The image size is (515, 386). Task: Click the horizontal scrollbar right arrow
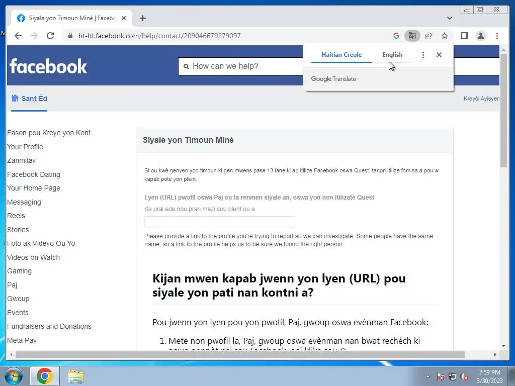pos(495,354)
